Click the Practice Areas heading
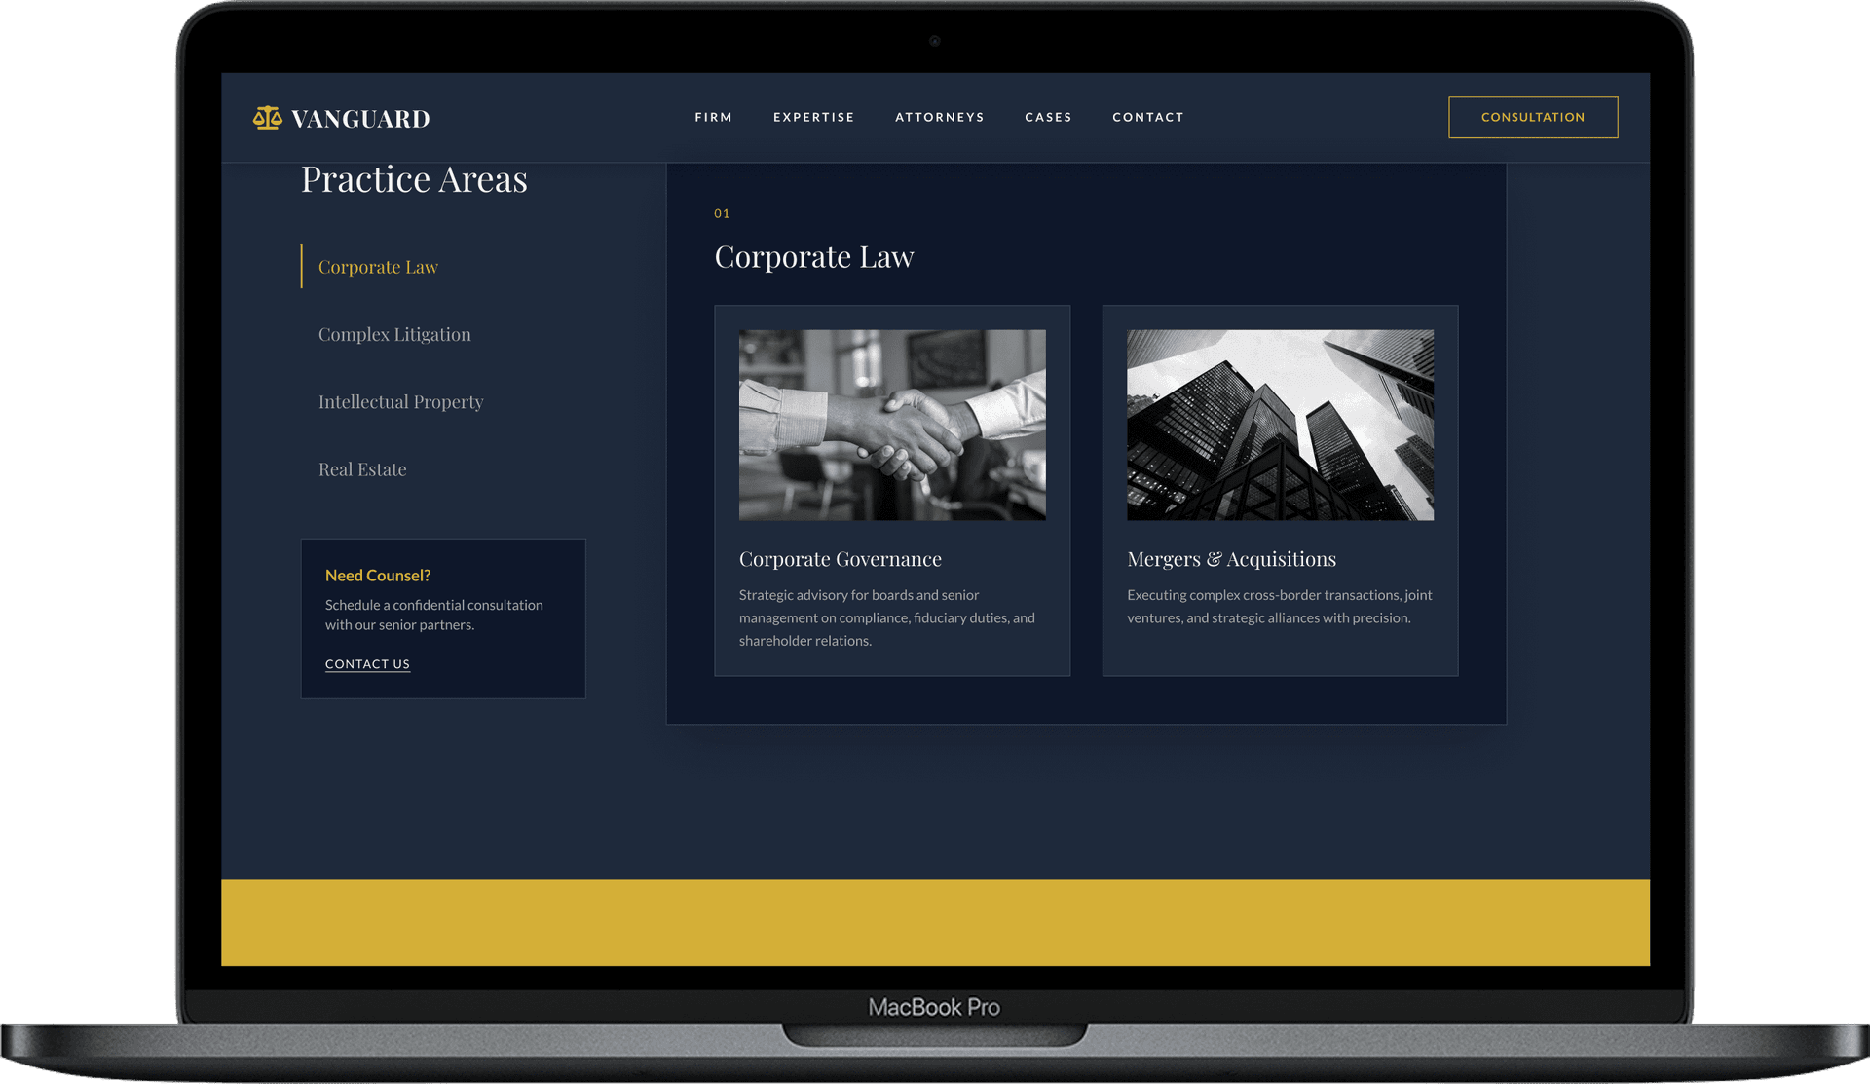 point(414,179)
